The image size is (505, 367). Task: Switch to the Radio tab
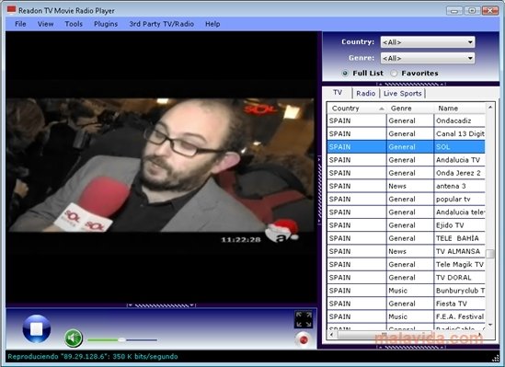(365, 94)
